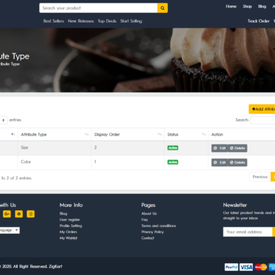Expand the Select Language dropdown
275x275 pixels.
pyautogui.click(x=9, y=230)
